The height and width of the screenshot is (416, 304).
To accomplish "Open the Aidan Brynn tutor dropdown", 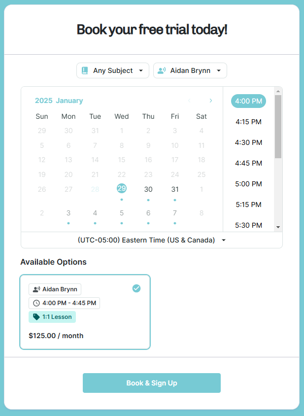I will pos(190,70).
